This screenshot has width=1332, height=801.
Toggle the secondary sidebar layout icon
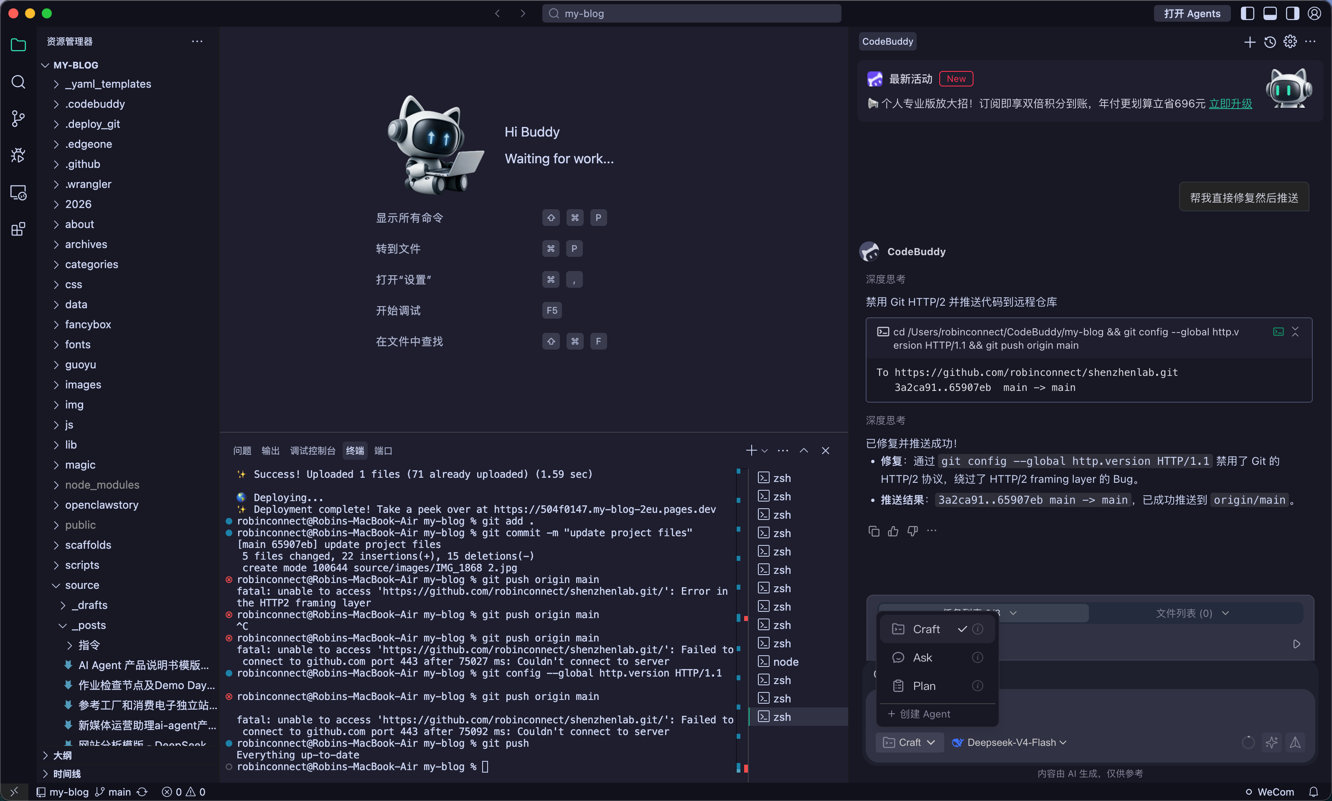click(x=1292, y=13)
